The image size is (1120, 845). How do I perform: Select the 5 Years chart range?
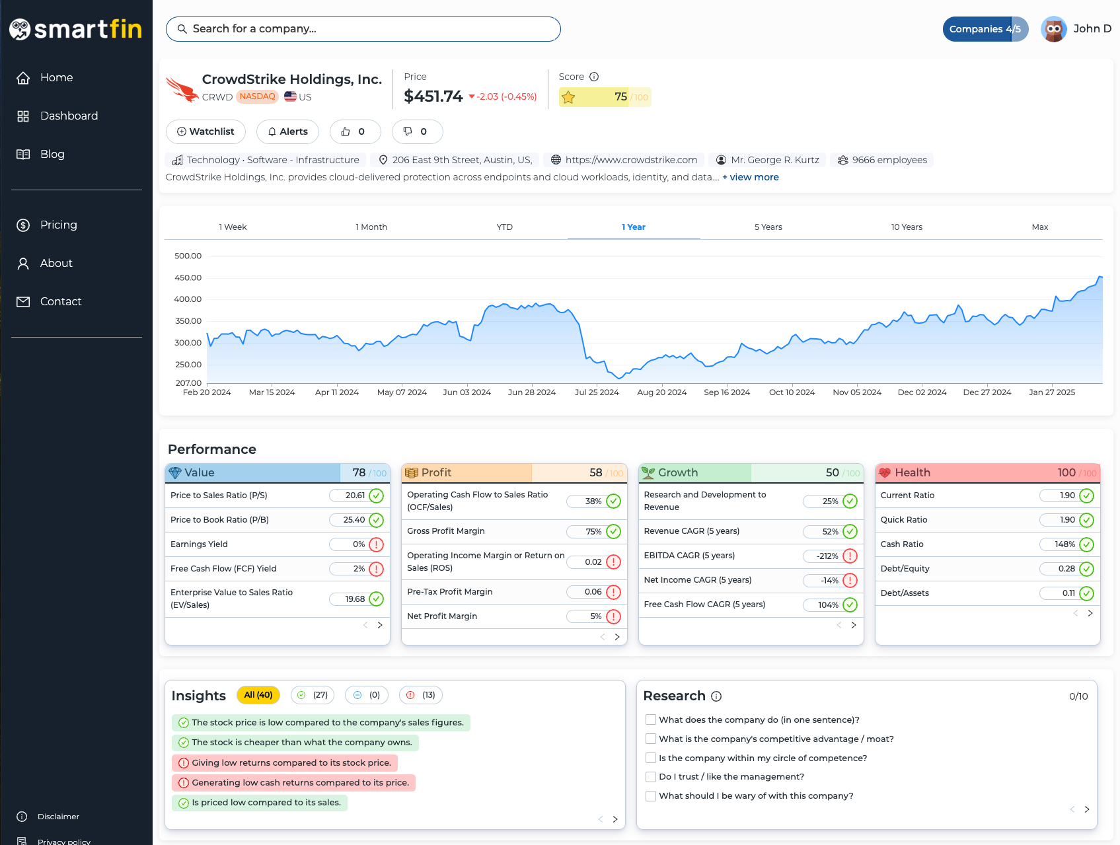coord(768,227)
